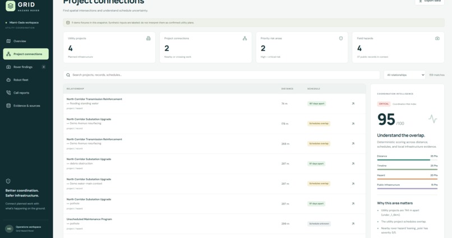Click the pulse activity icon beside score 95
Image resolution: width=452 pixels, height=238 pixels.
coord(433,119)
